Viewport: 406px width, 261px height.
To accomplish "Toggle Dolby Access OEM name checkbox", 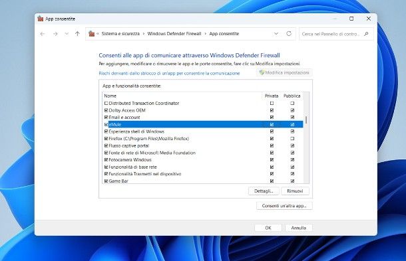I will tap(106, 110).
